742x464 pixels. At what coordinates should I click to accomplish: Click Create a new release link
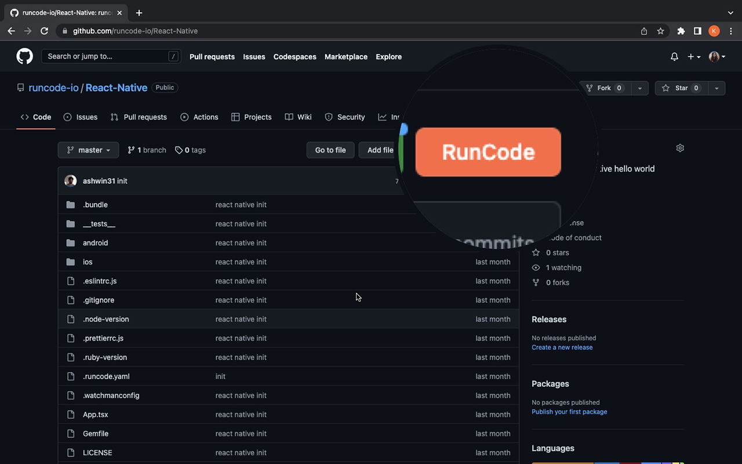click(x=562, y=347)
